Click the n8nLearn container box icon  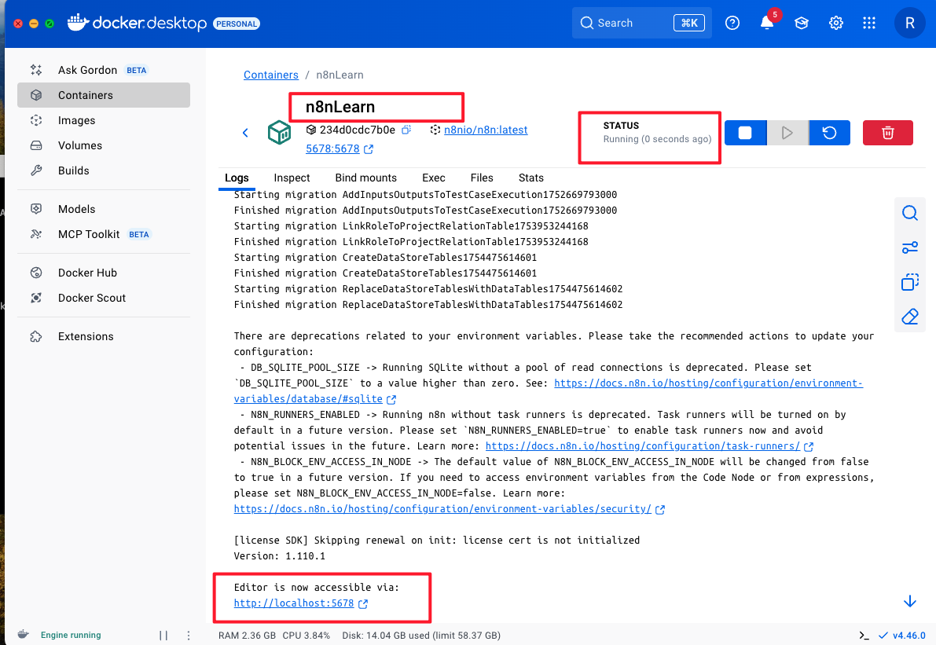coord(279,133)
